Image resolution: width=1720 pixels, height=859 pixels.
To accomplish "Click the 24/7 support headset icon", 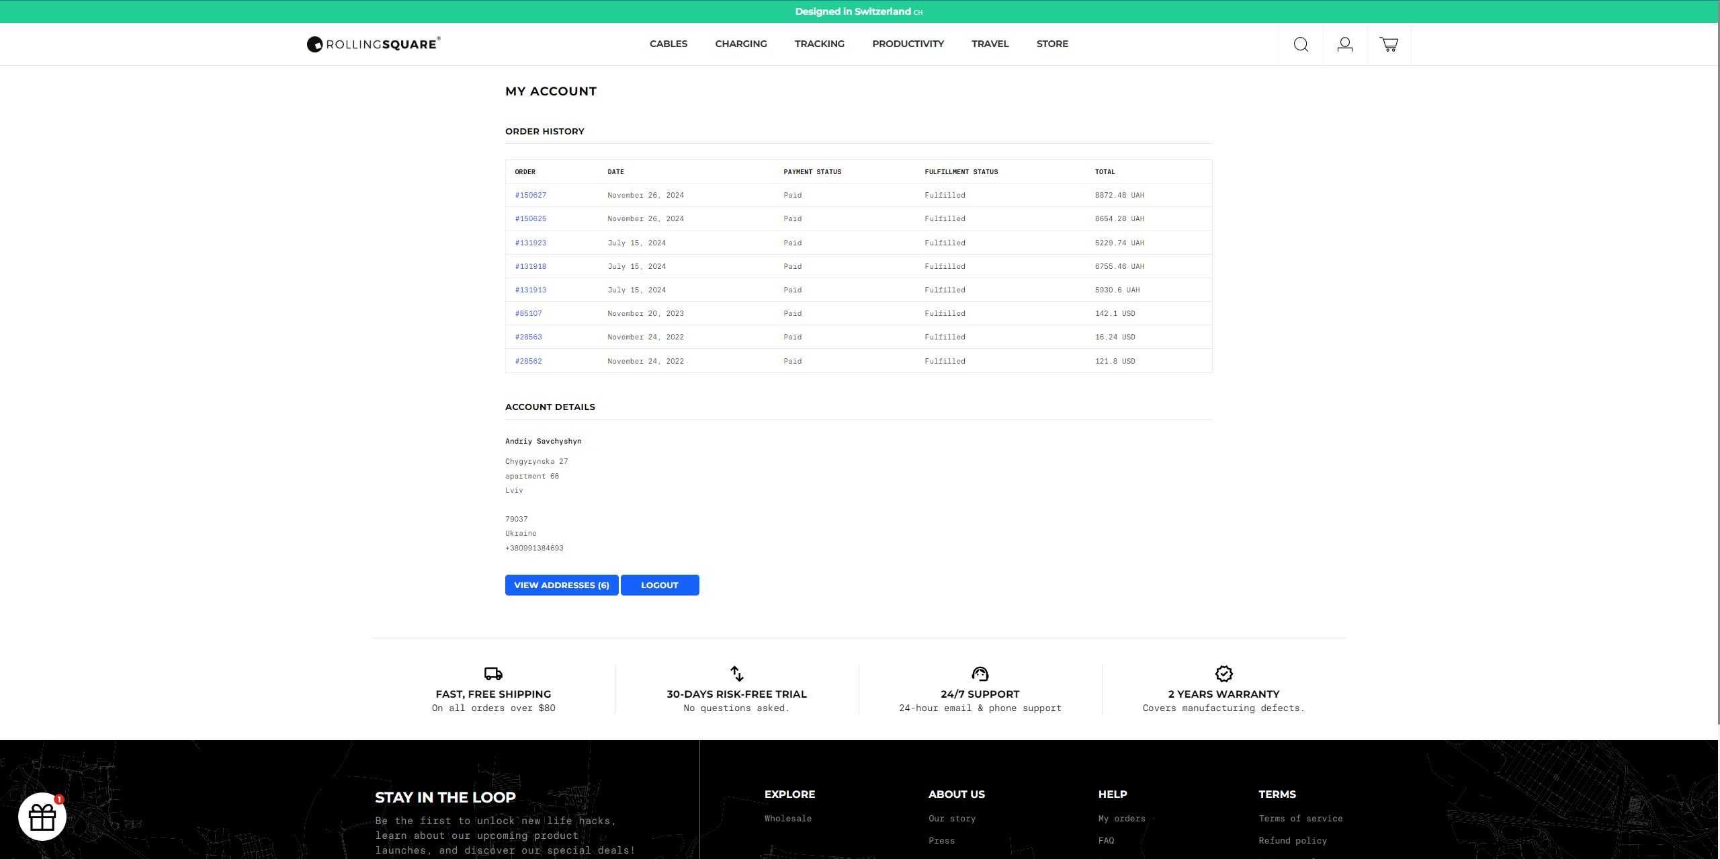I will click(980, 673).
